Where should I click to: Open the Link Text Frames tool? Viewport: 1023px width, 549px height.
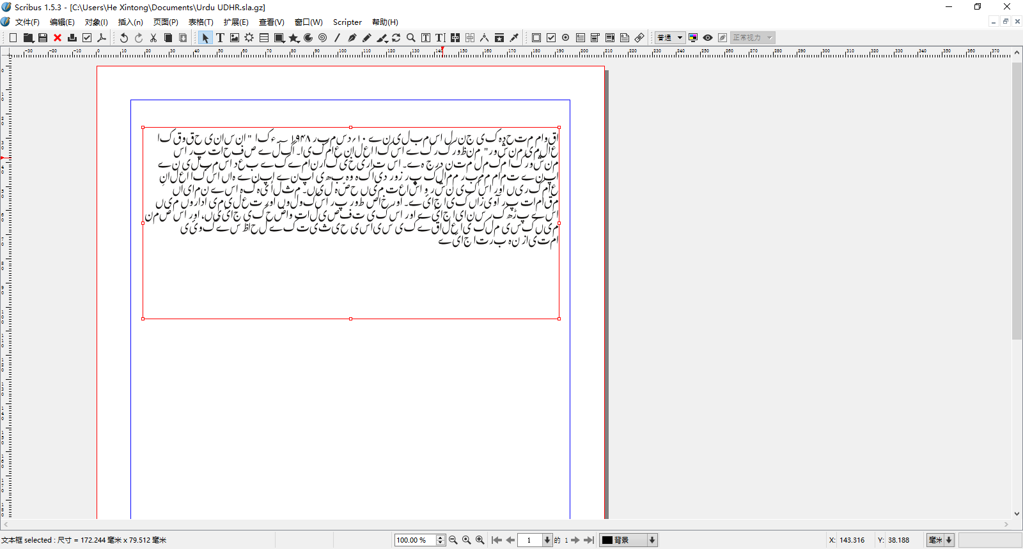tap(455, 38)
